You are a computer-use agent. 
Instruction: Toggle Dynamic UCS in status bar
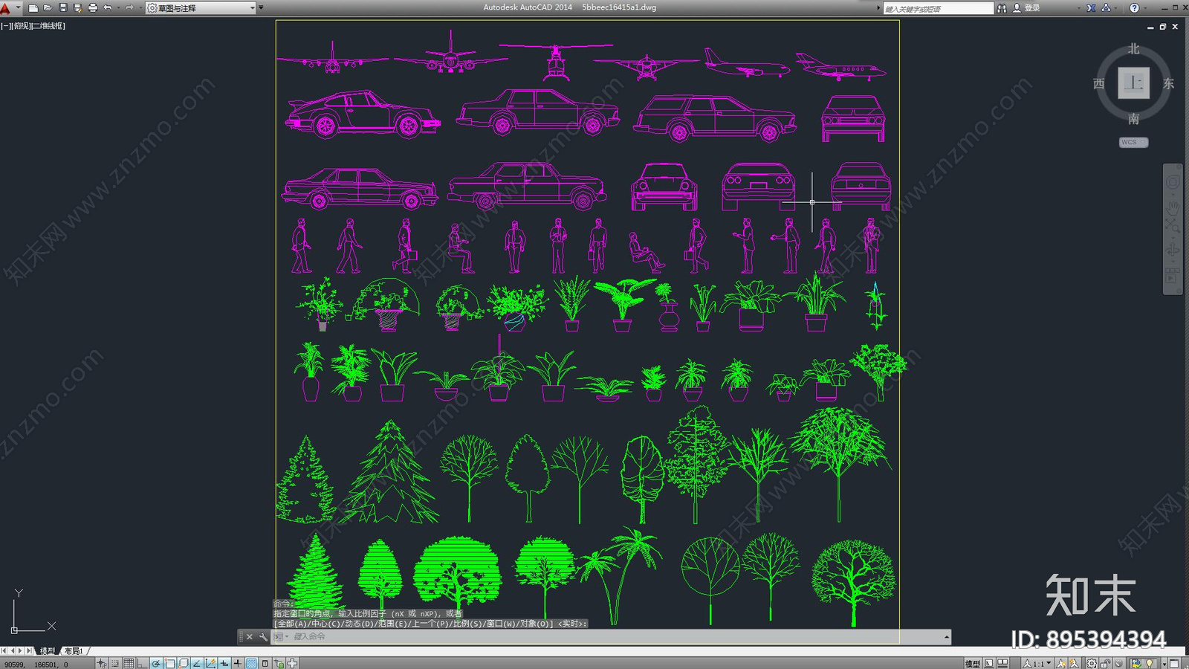click(210, 663)
